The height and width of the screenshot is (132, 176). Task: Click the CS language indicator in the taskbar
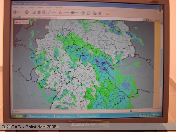pos(136,115)
